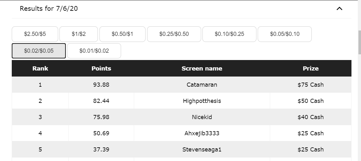Image resolution: width=361 pixels, height=161 pixels.
Task: Switch to the $0.01/$0.02 stakes tab
Action: [x=94, y=51]
